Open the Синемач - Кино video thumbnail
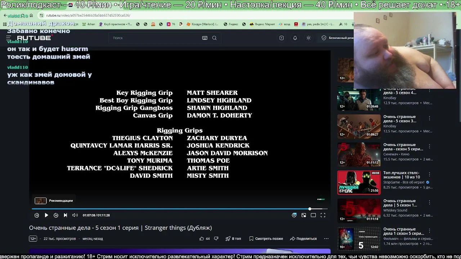Viewport: 461px width, 259px height. (x=359, y=154)
